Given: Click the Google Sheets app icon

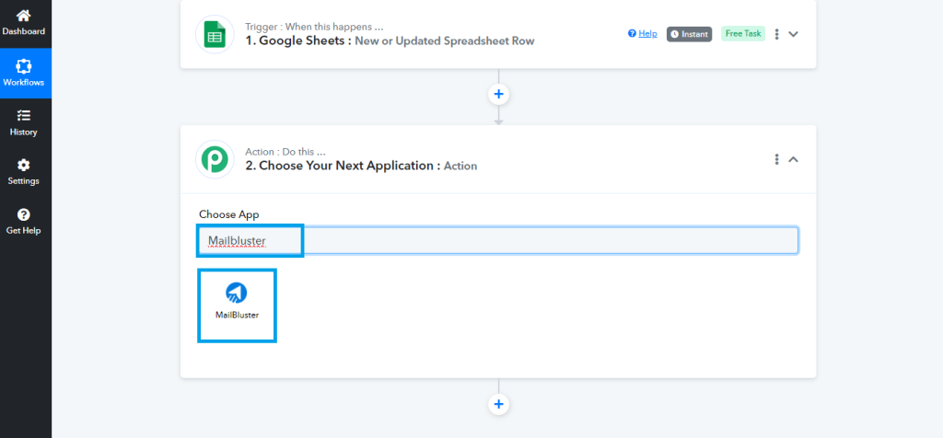Looking at the screenshot, I should tap(215, 34).
